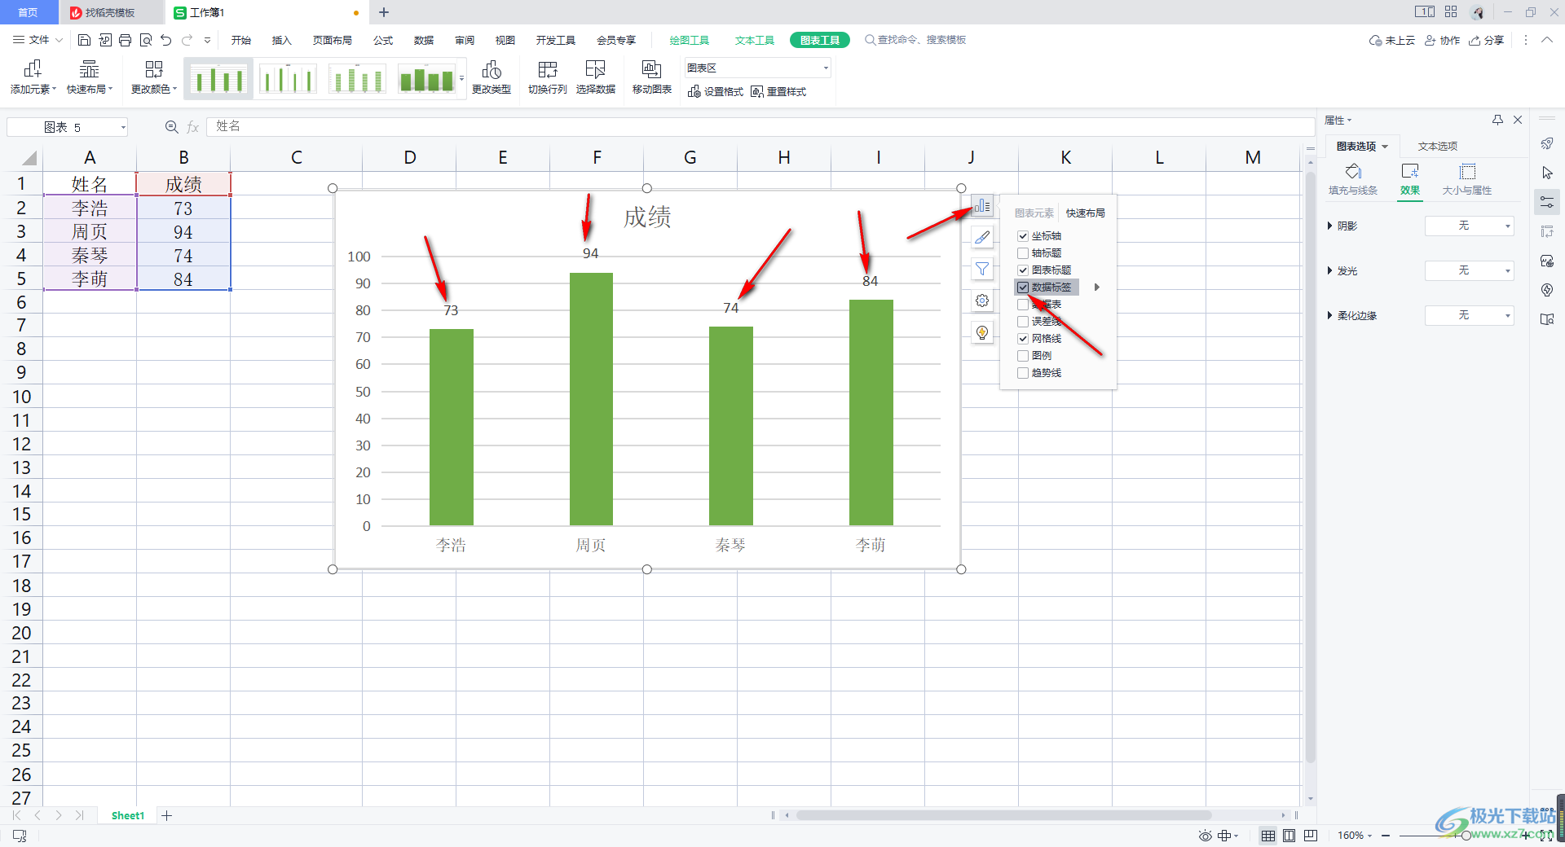Check the 数据表 (Data Table) checkbox
1565x847 pixels.
(x=1023, y=305)
